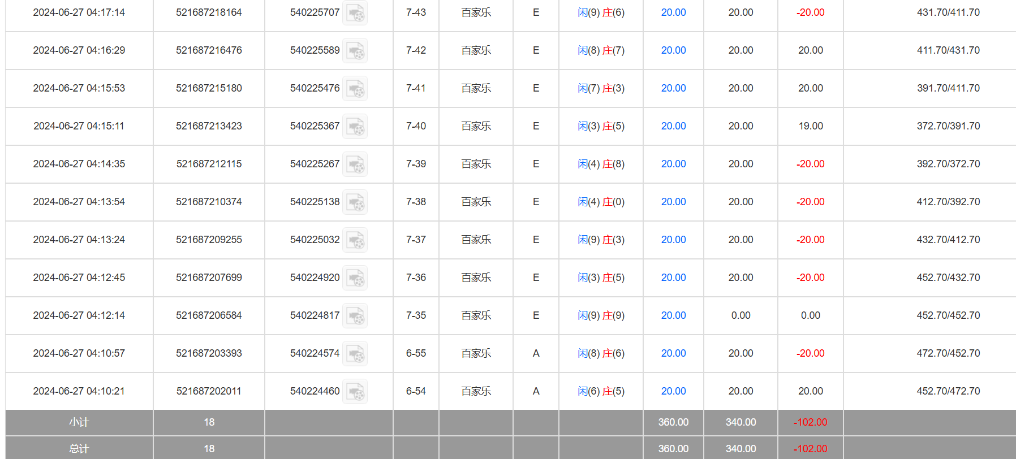Viewport: 1016px width, 459px height.
Task: Open the 闲(9) 庄(6) result for round 7-43
Action: (x=601, y=12)
